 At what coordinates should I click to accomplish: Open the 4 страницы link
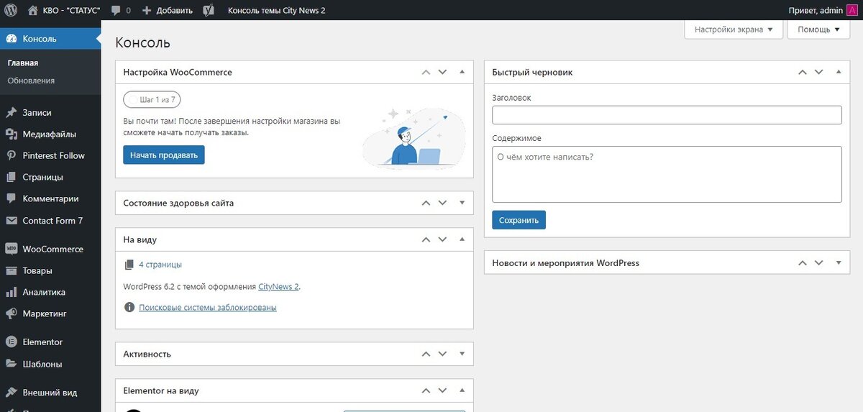click(x=160, y=265)
